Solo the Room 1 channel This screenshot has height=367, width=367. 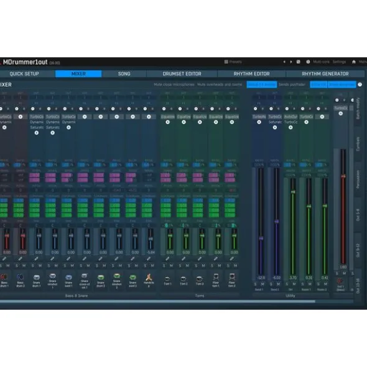coord(302,284)
